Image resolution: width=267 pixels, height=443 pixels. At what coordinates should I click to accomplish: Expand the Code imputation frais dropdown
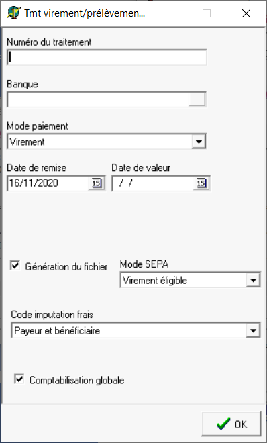click(253, 330)
